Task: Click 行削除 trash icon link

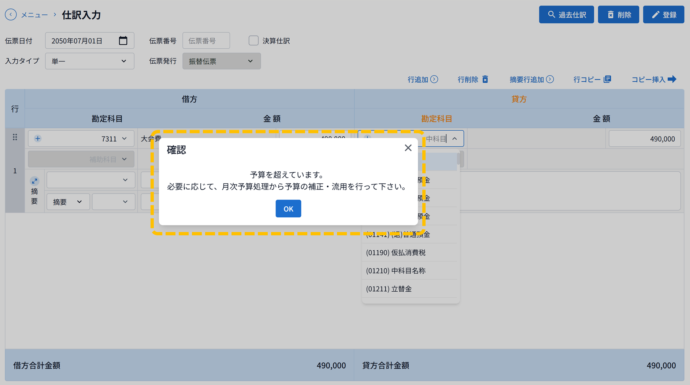Action: pos(473,79)
